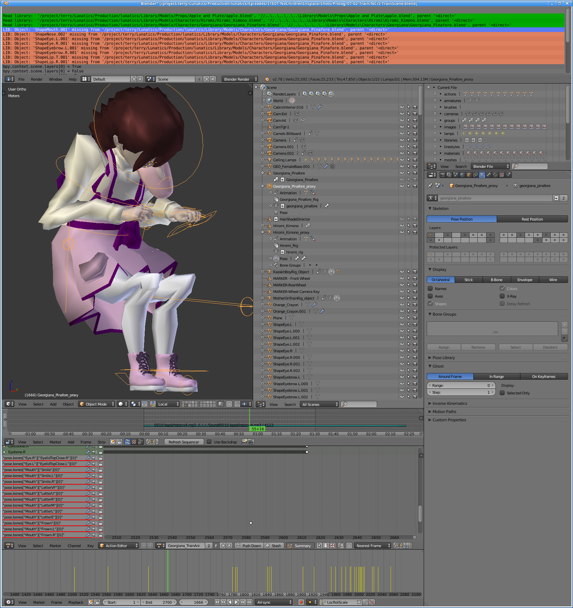Open the Render properties camera tab
This screenshot has height=608, width=573.
(x=442, y=175)
